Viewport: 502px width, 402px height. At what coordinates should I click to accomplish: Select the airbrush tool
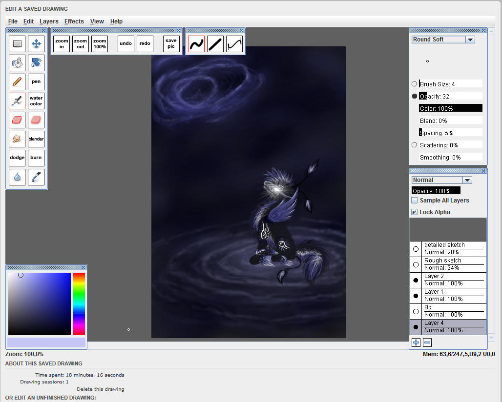pos(17,100)
